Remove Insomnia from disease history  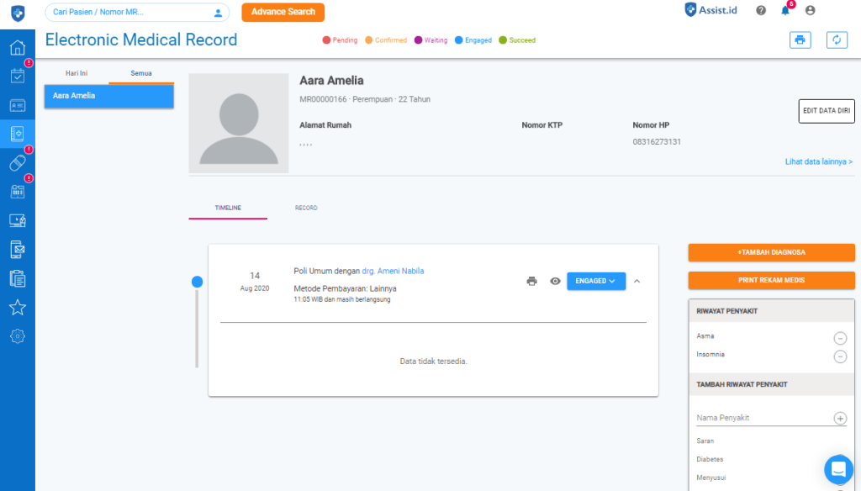tap(840, 356)
